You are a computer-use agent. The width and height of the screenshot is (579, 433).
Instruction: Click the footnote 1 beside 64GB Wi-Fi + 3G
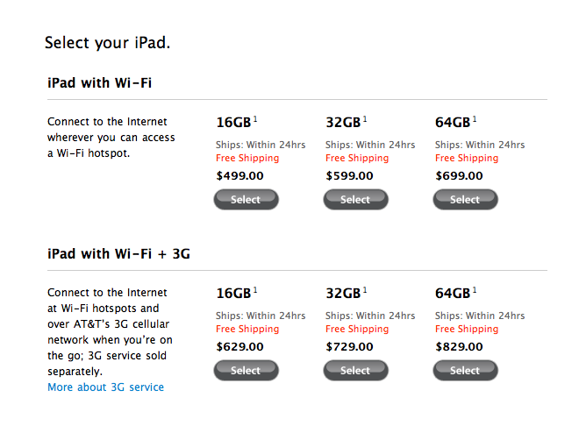point(475,290)
